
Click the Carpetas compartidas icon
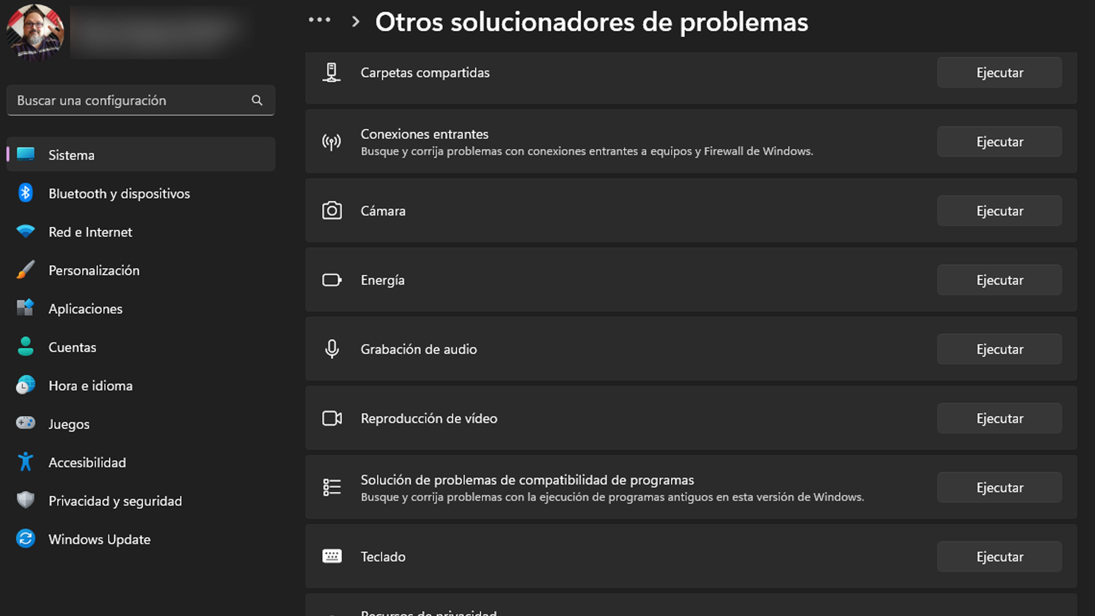click(x=331, y=72)
